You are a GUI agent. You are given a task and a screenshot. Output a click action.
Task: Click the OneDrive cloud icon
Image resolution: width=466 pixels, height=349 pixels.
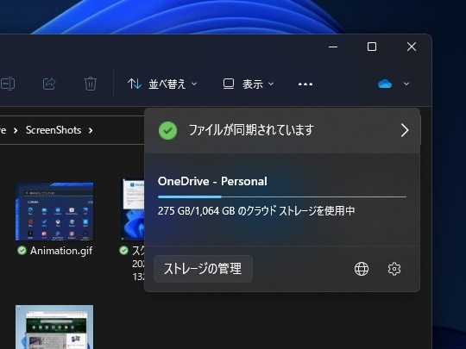[x=385, y=84]
